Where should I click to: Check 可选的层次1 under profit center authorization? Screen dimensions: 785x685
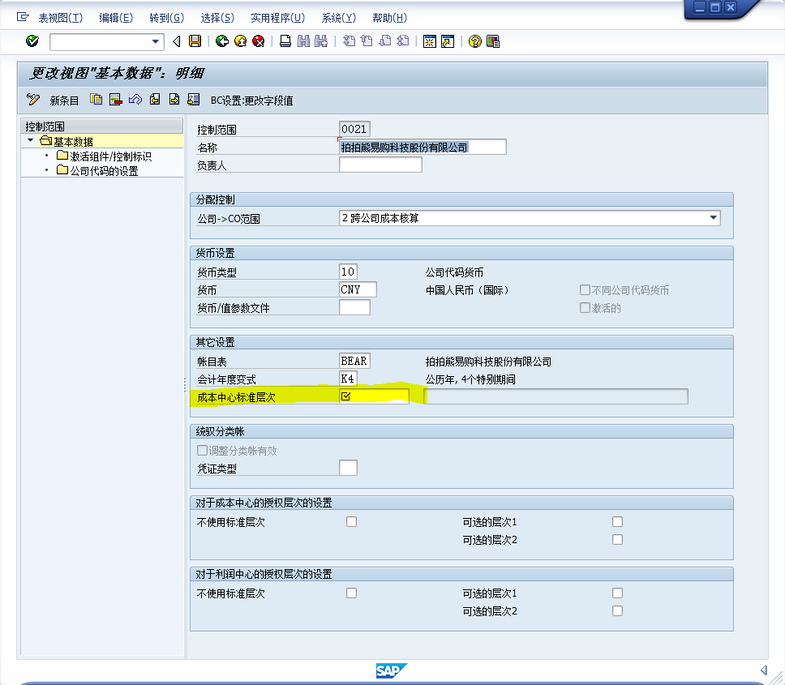tap(617, 593)
